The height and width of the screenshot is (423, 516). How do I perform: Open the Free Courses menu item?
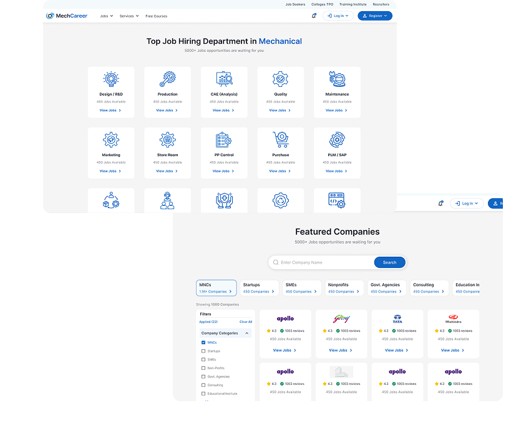[157, 16]
